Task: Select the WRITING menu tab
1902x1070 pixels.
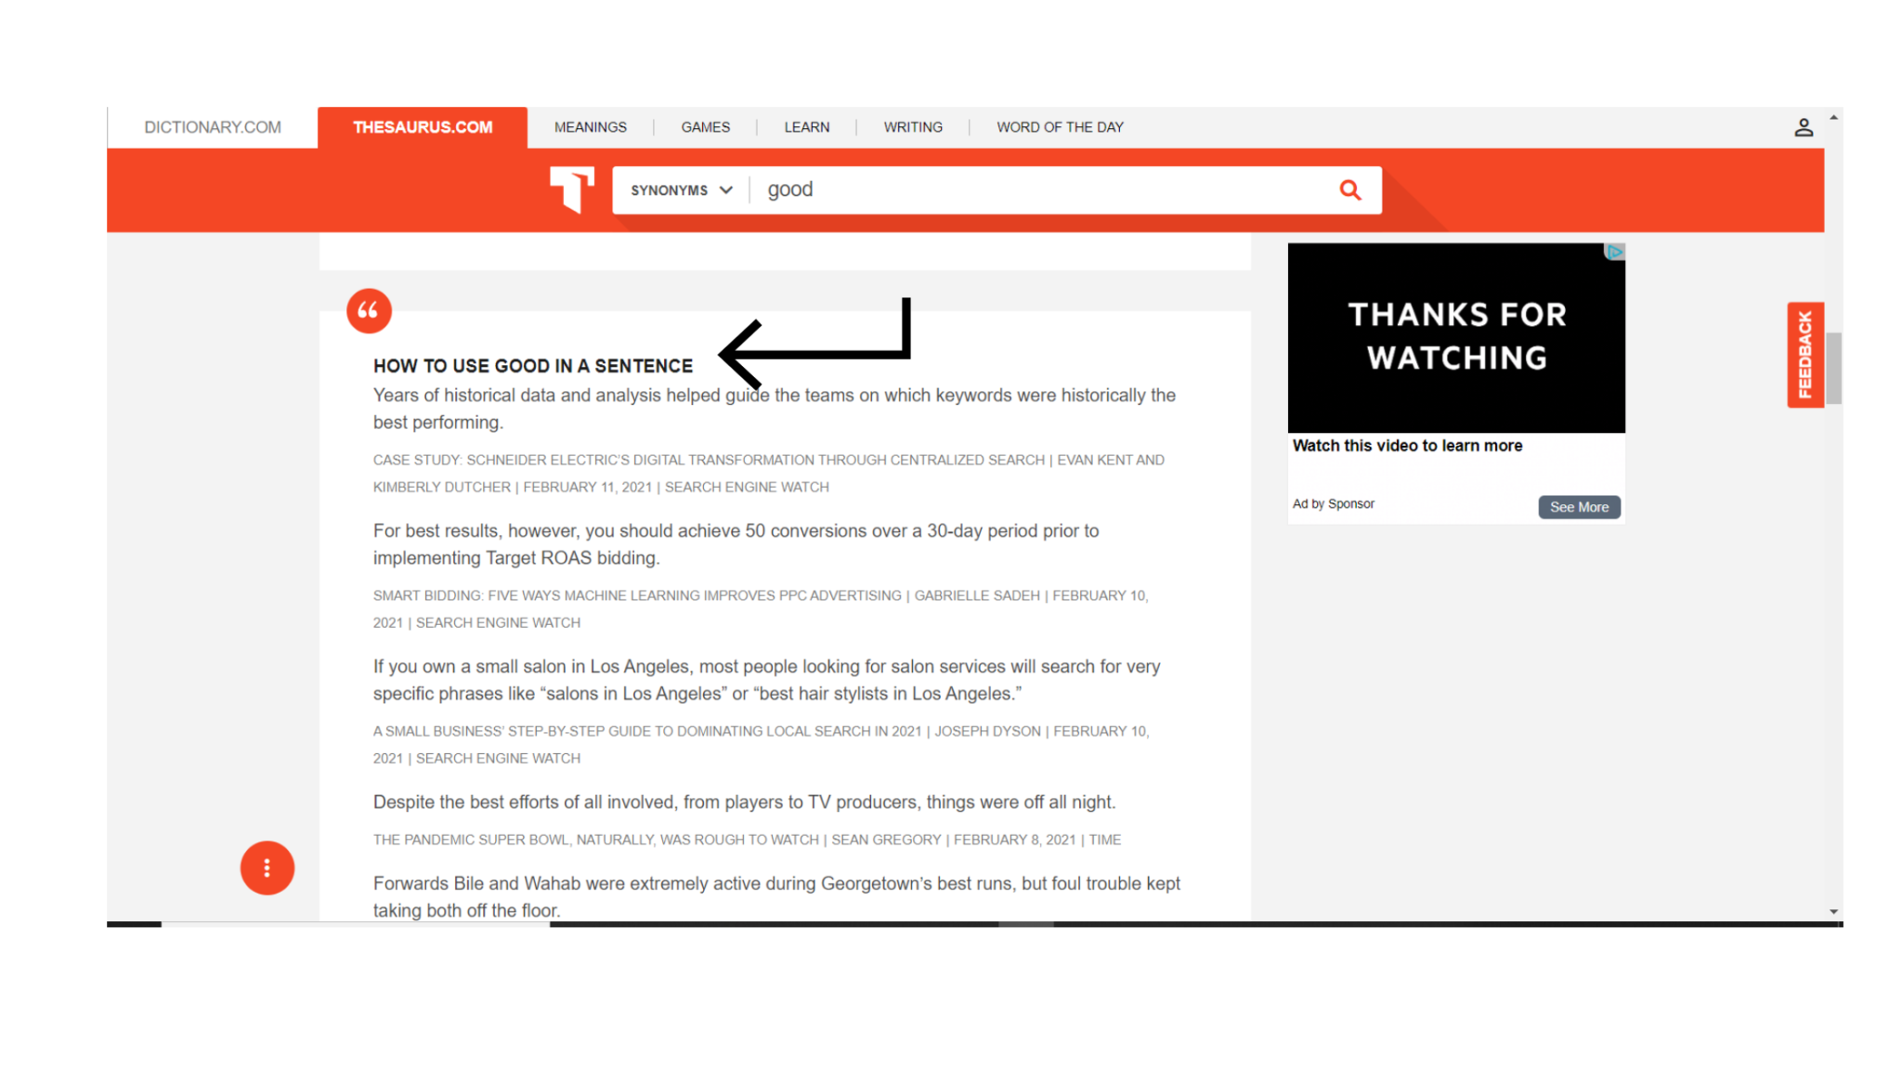Action: point(913,126)
